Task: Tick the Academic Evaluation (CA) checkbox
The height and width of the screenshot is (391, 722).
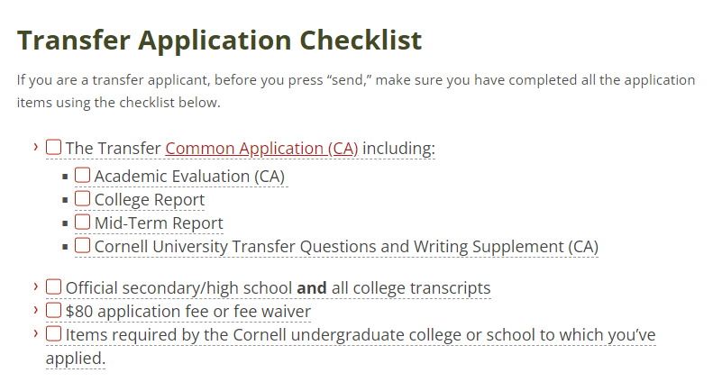Action: pyautogui.click(x=83, y=176)
